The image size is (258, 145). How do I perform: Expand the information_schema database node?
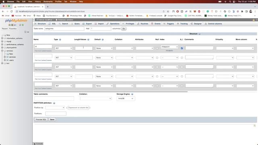[2, 38]
